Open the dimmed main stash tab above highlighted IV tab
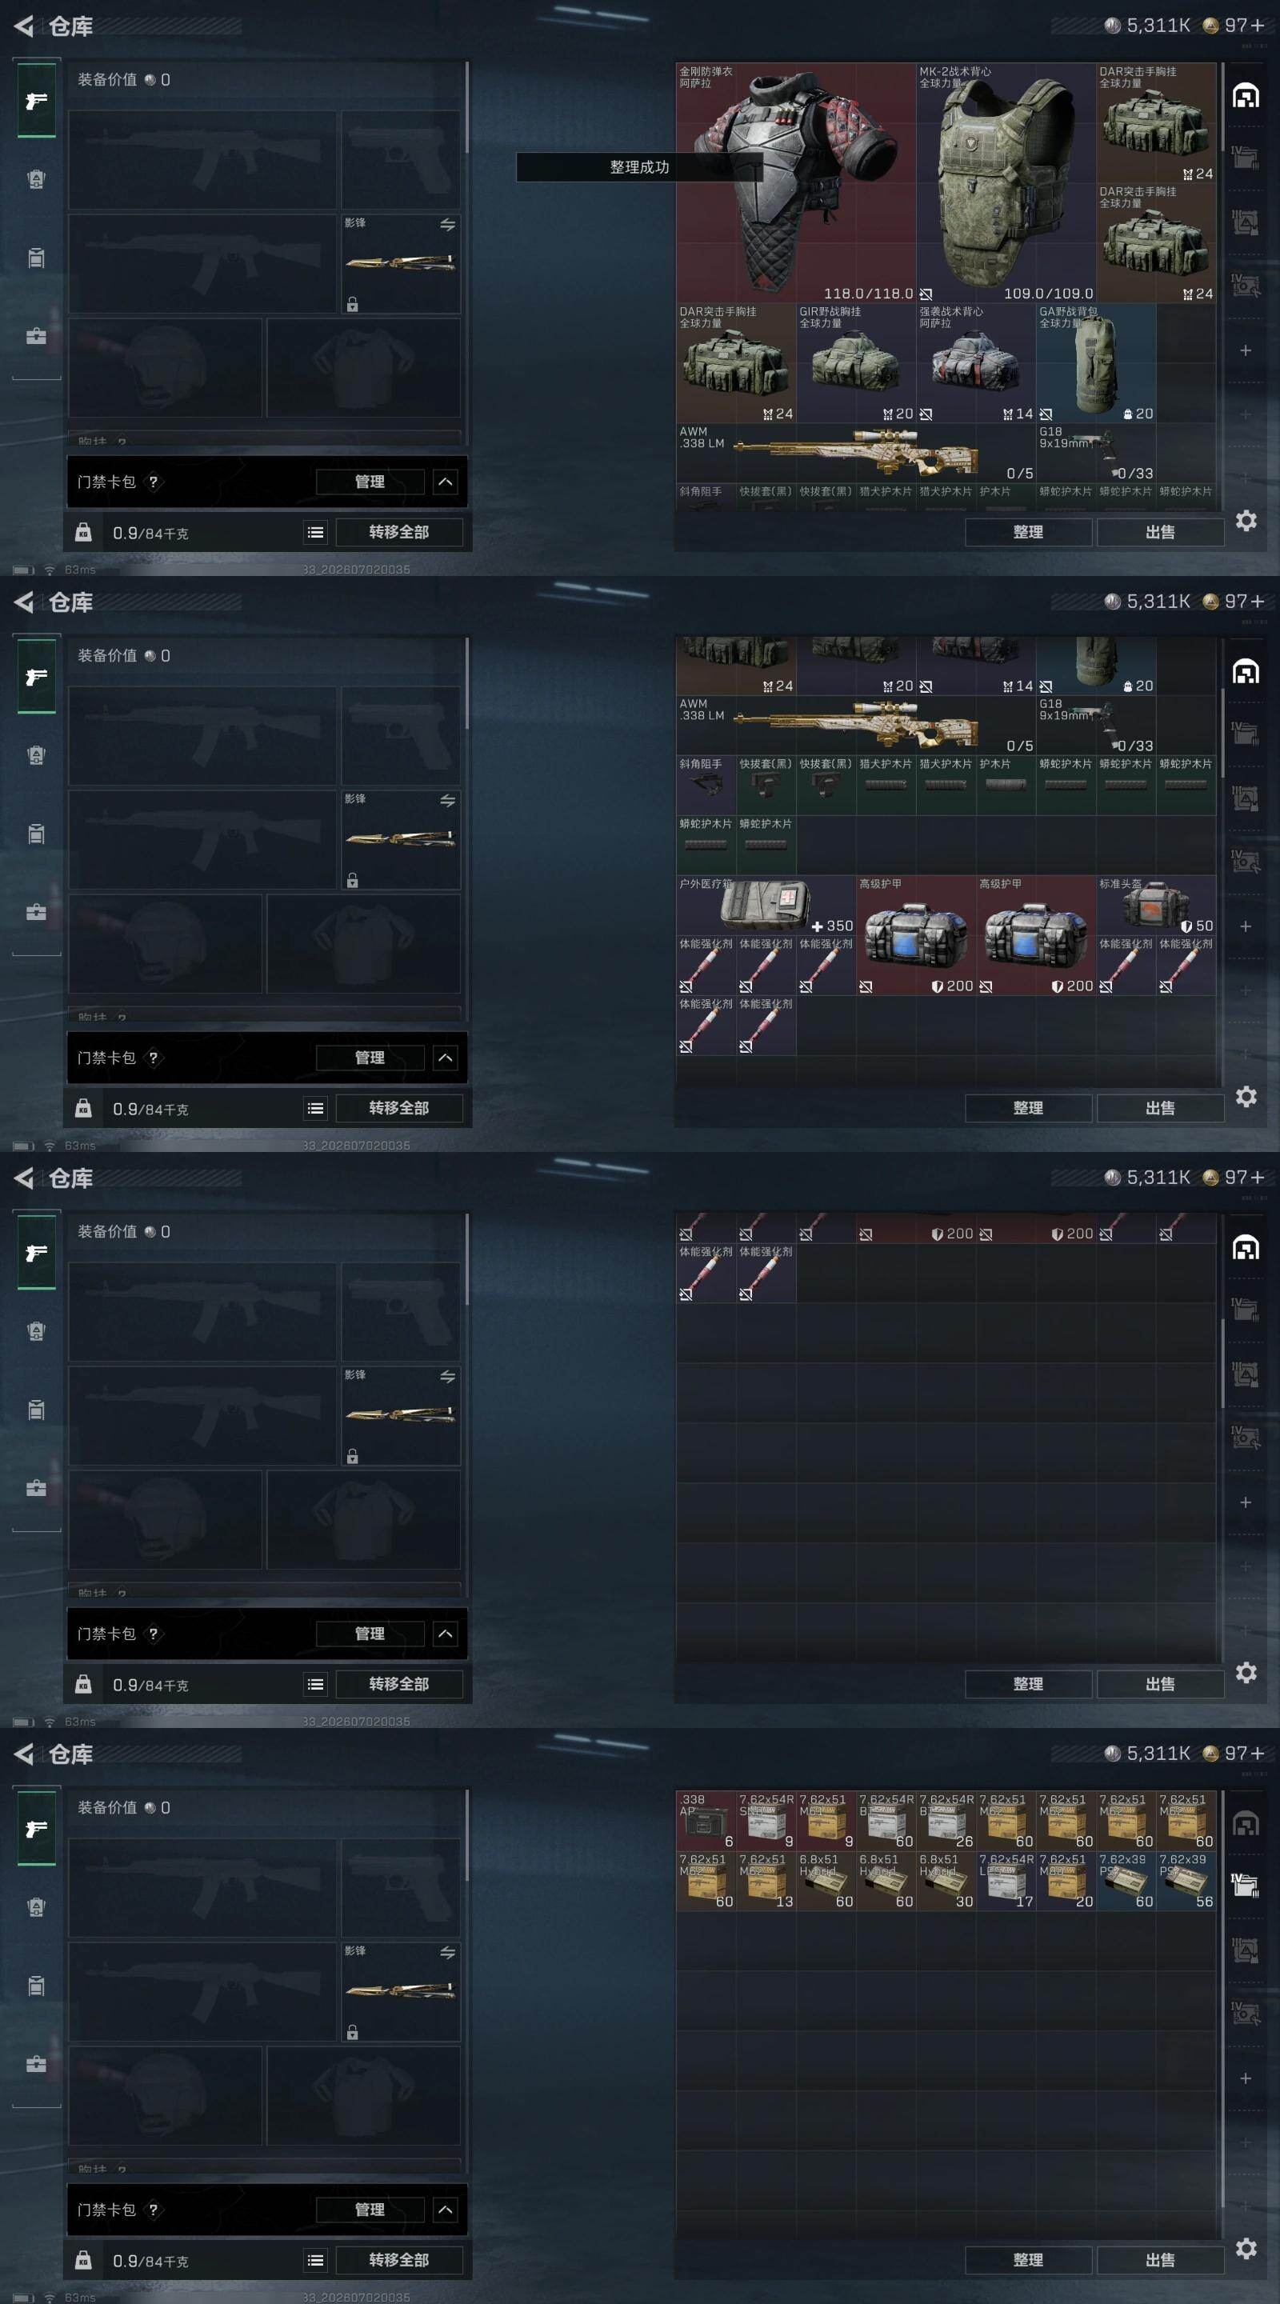This screenshot has height=2304, width=1280. (x=1245, y=1823)
